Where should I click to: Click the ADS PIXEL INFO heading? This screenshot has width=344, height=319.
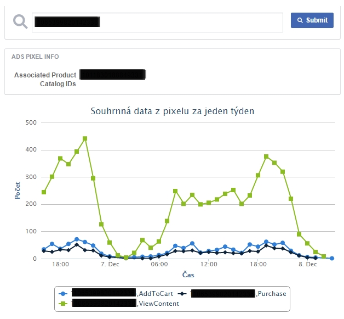(35, 57)
